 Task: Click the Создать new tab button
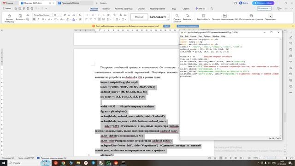(x=101, y=3)
